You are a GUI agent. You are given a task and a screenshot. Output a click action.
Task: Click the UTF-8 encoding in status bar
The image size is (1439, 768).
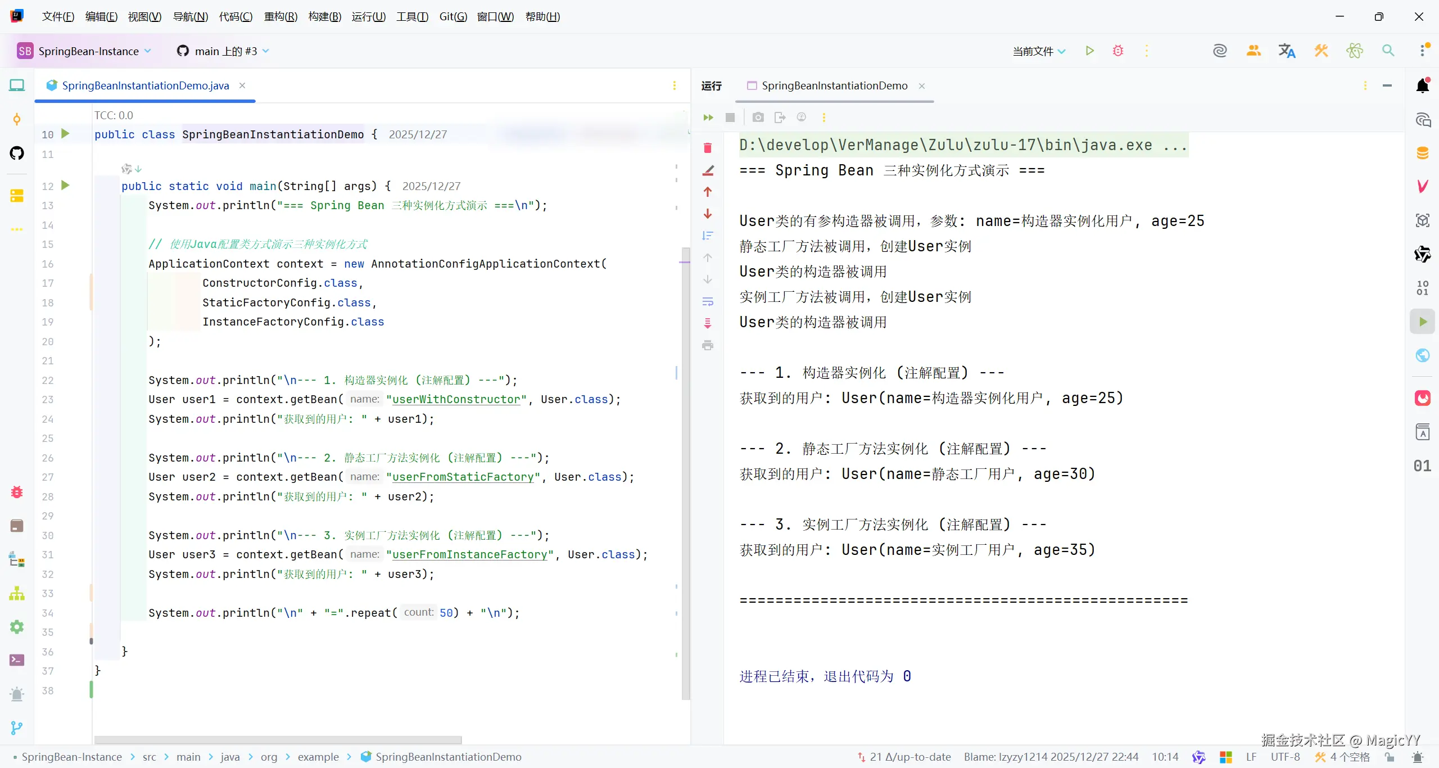(x=1285, y=757)
